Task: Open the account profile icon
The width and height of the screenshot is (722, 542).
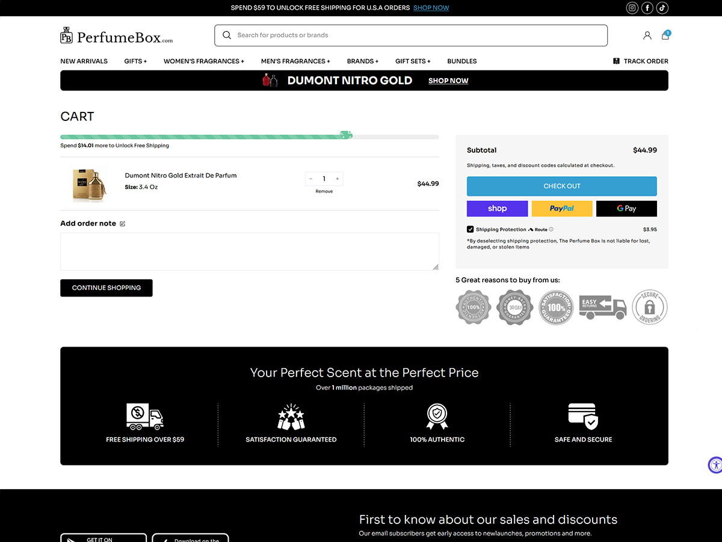Action: click(647, 35)
